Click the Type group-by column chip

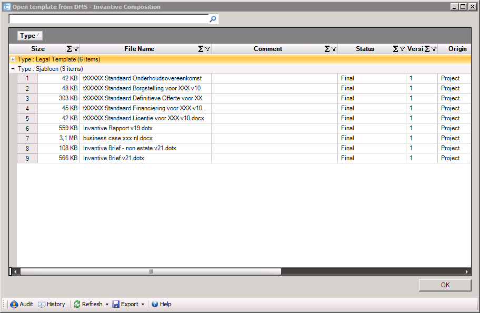coord(29,36)
